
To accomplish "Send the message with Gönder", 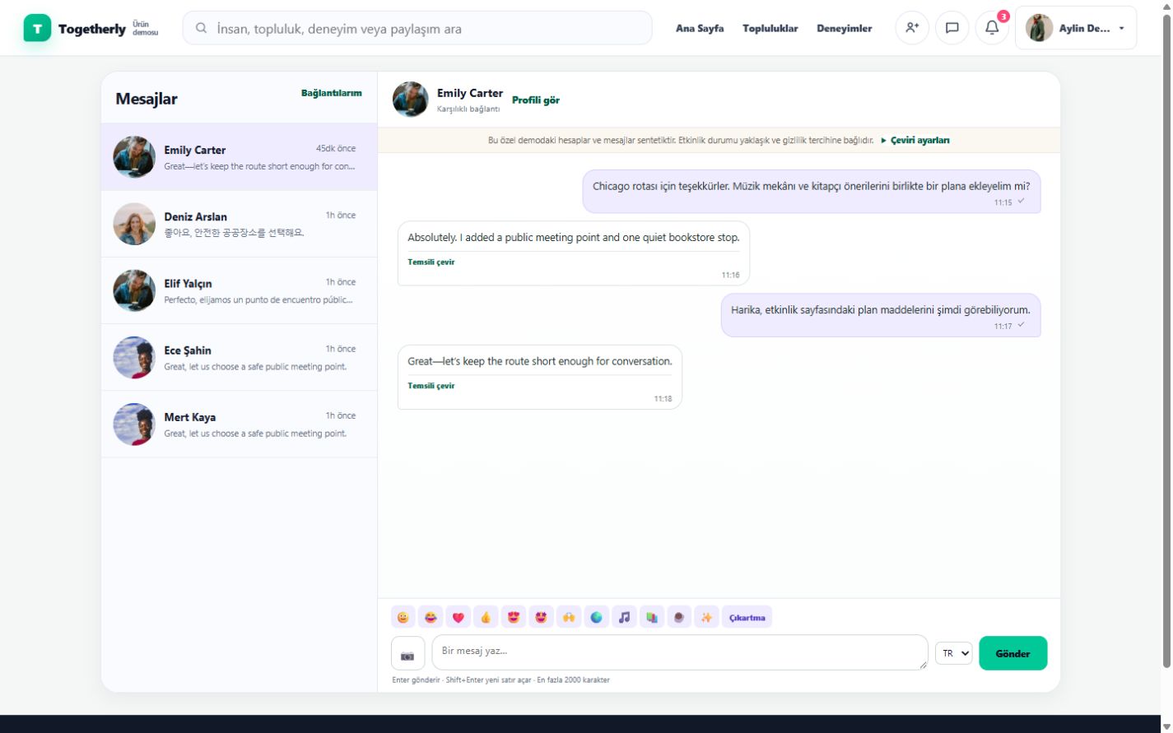I will 1013,653.
